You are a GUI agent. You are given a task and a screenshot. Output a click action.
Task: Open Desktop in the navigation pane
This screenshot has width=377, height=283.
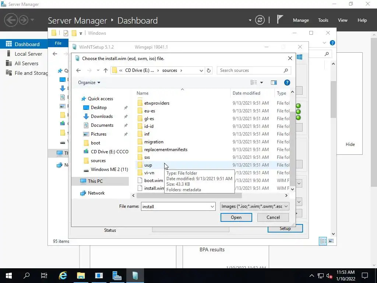point(99,108)
